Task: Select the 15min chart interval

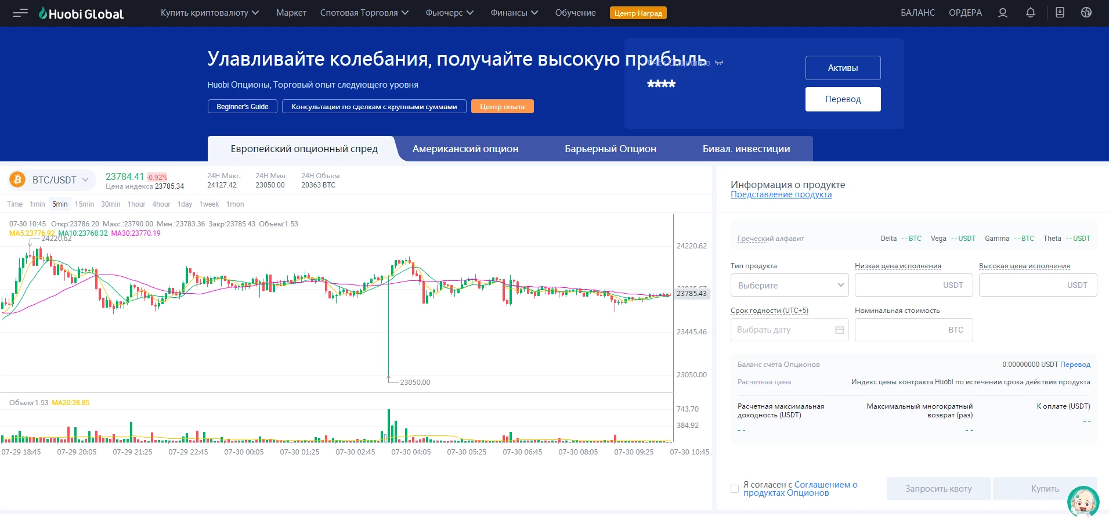Action: click(84, 204)
